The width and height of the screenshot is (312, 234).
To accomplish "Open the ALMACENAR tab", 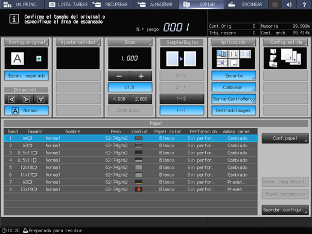I will tap(157, 4).
